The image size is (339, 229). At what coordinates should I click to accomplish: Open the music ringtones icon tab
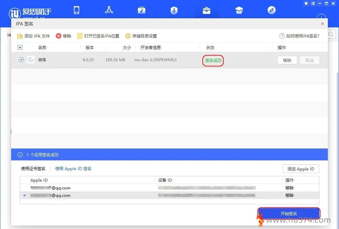click(x=142, y=10)
